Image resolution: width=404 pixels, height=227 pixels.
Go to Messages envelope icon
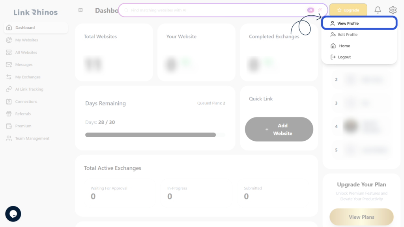click(9, 65)
